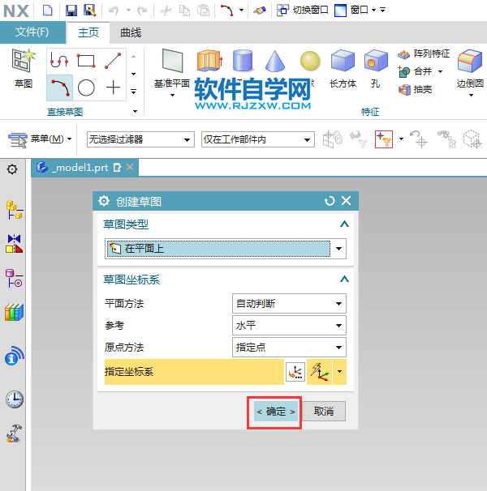Click the Undo arrow icon
Image resolution: width=487 pixels, height=491 pixels.
(x=114, y=11)
